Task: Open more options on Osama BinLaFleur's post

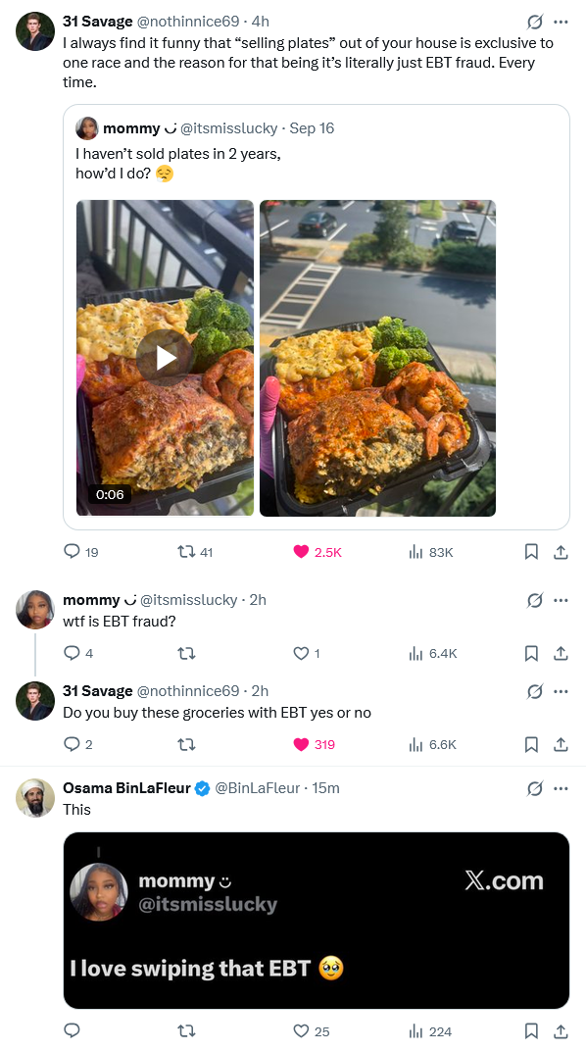Action: (562, 788)
